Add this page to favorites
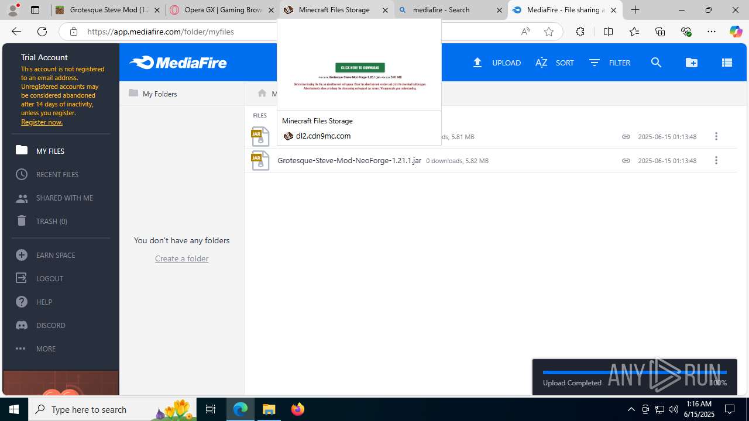This screenshot has width=749, height=421. tap(548, 32)
